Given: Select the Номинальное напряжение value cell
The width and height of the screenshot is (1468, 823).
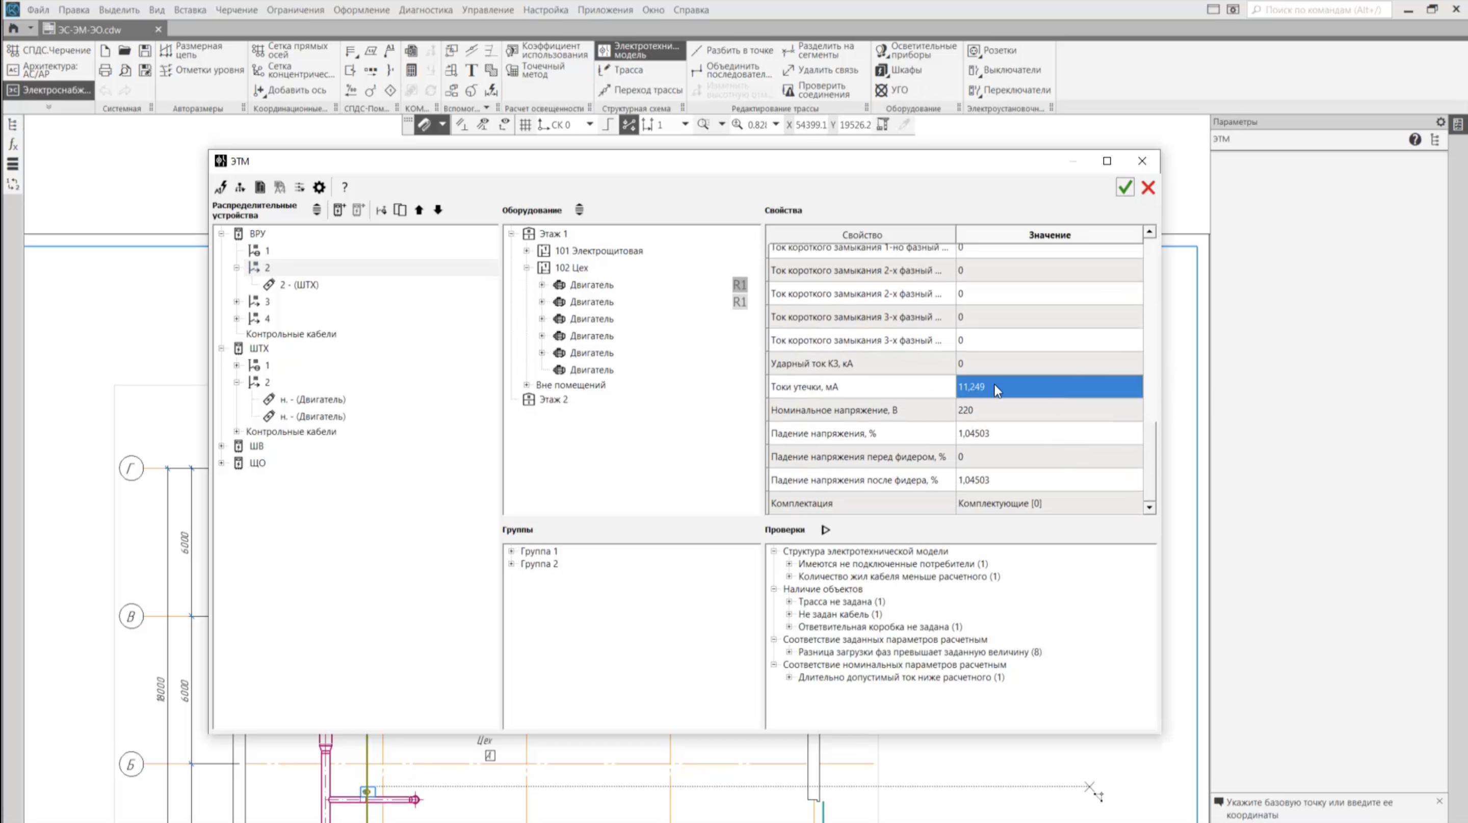Looking at the screenshot, I should 1048,410.
